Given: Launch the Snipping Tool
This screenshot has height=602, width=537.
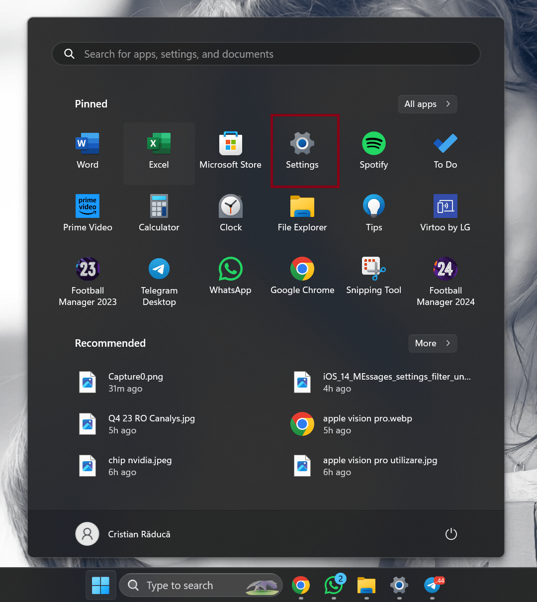Looking at the screenshot, I should tap(373, 277).
